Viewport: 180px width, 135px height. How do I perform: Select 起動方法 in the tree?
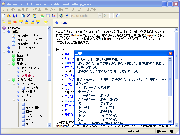23,56
